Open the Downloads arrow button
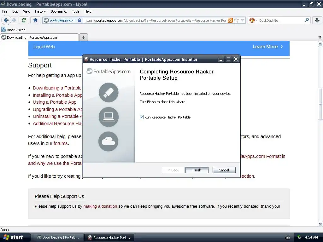323x242 pixels. pos(317,20)
